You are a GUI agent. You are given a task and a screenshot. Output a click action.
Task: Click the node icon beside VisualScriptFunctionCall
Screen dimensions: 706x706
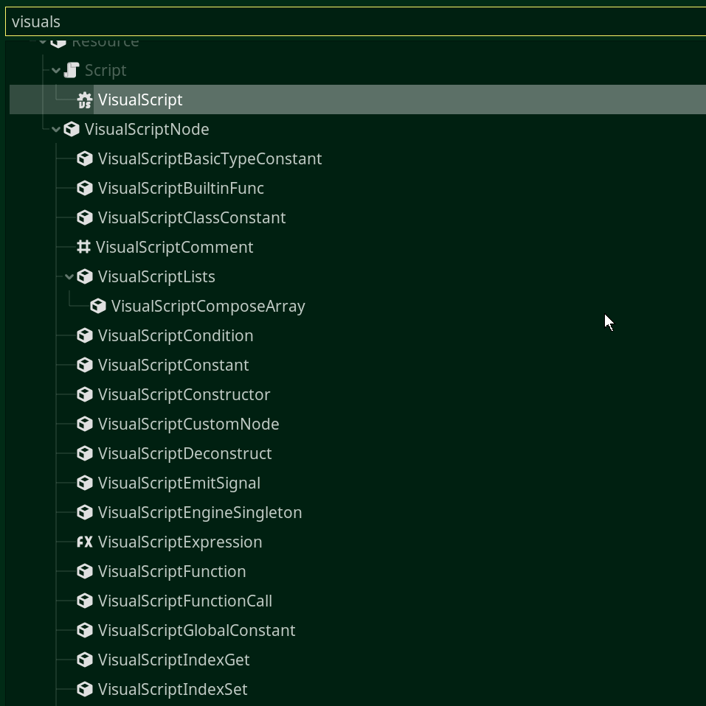(84, 601)
